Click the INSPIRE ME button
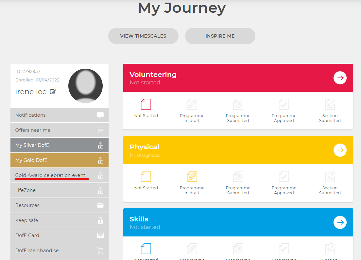Viewport: 361px width, 260px height. tap(220, 36)
